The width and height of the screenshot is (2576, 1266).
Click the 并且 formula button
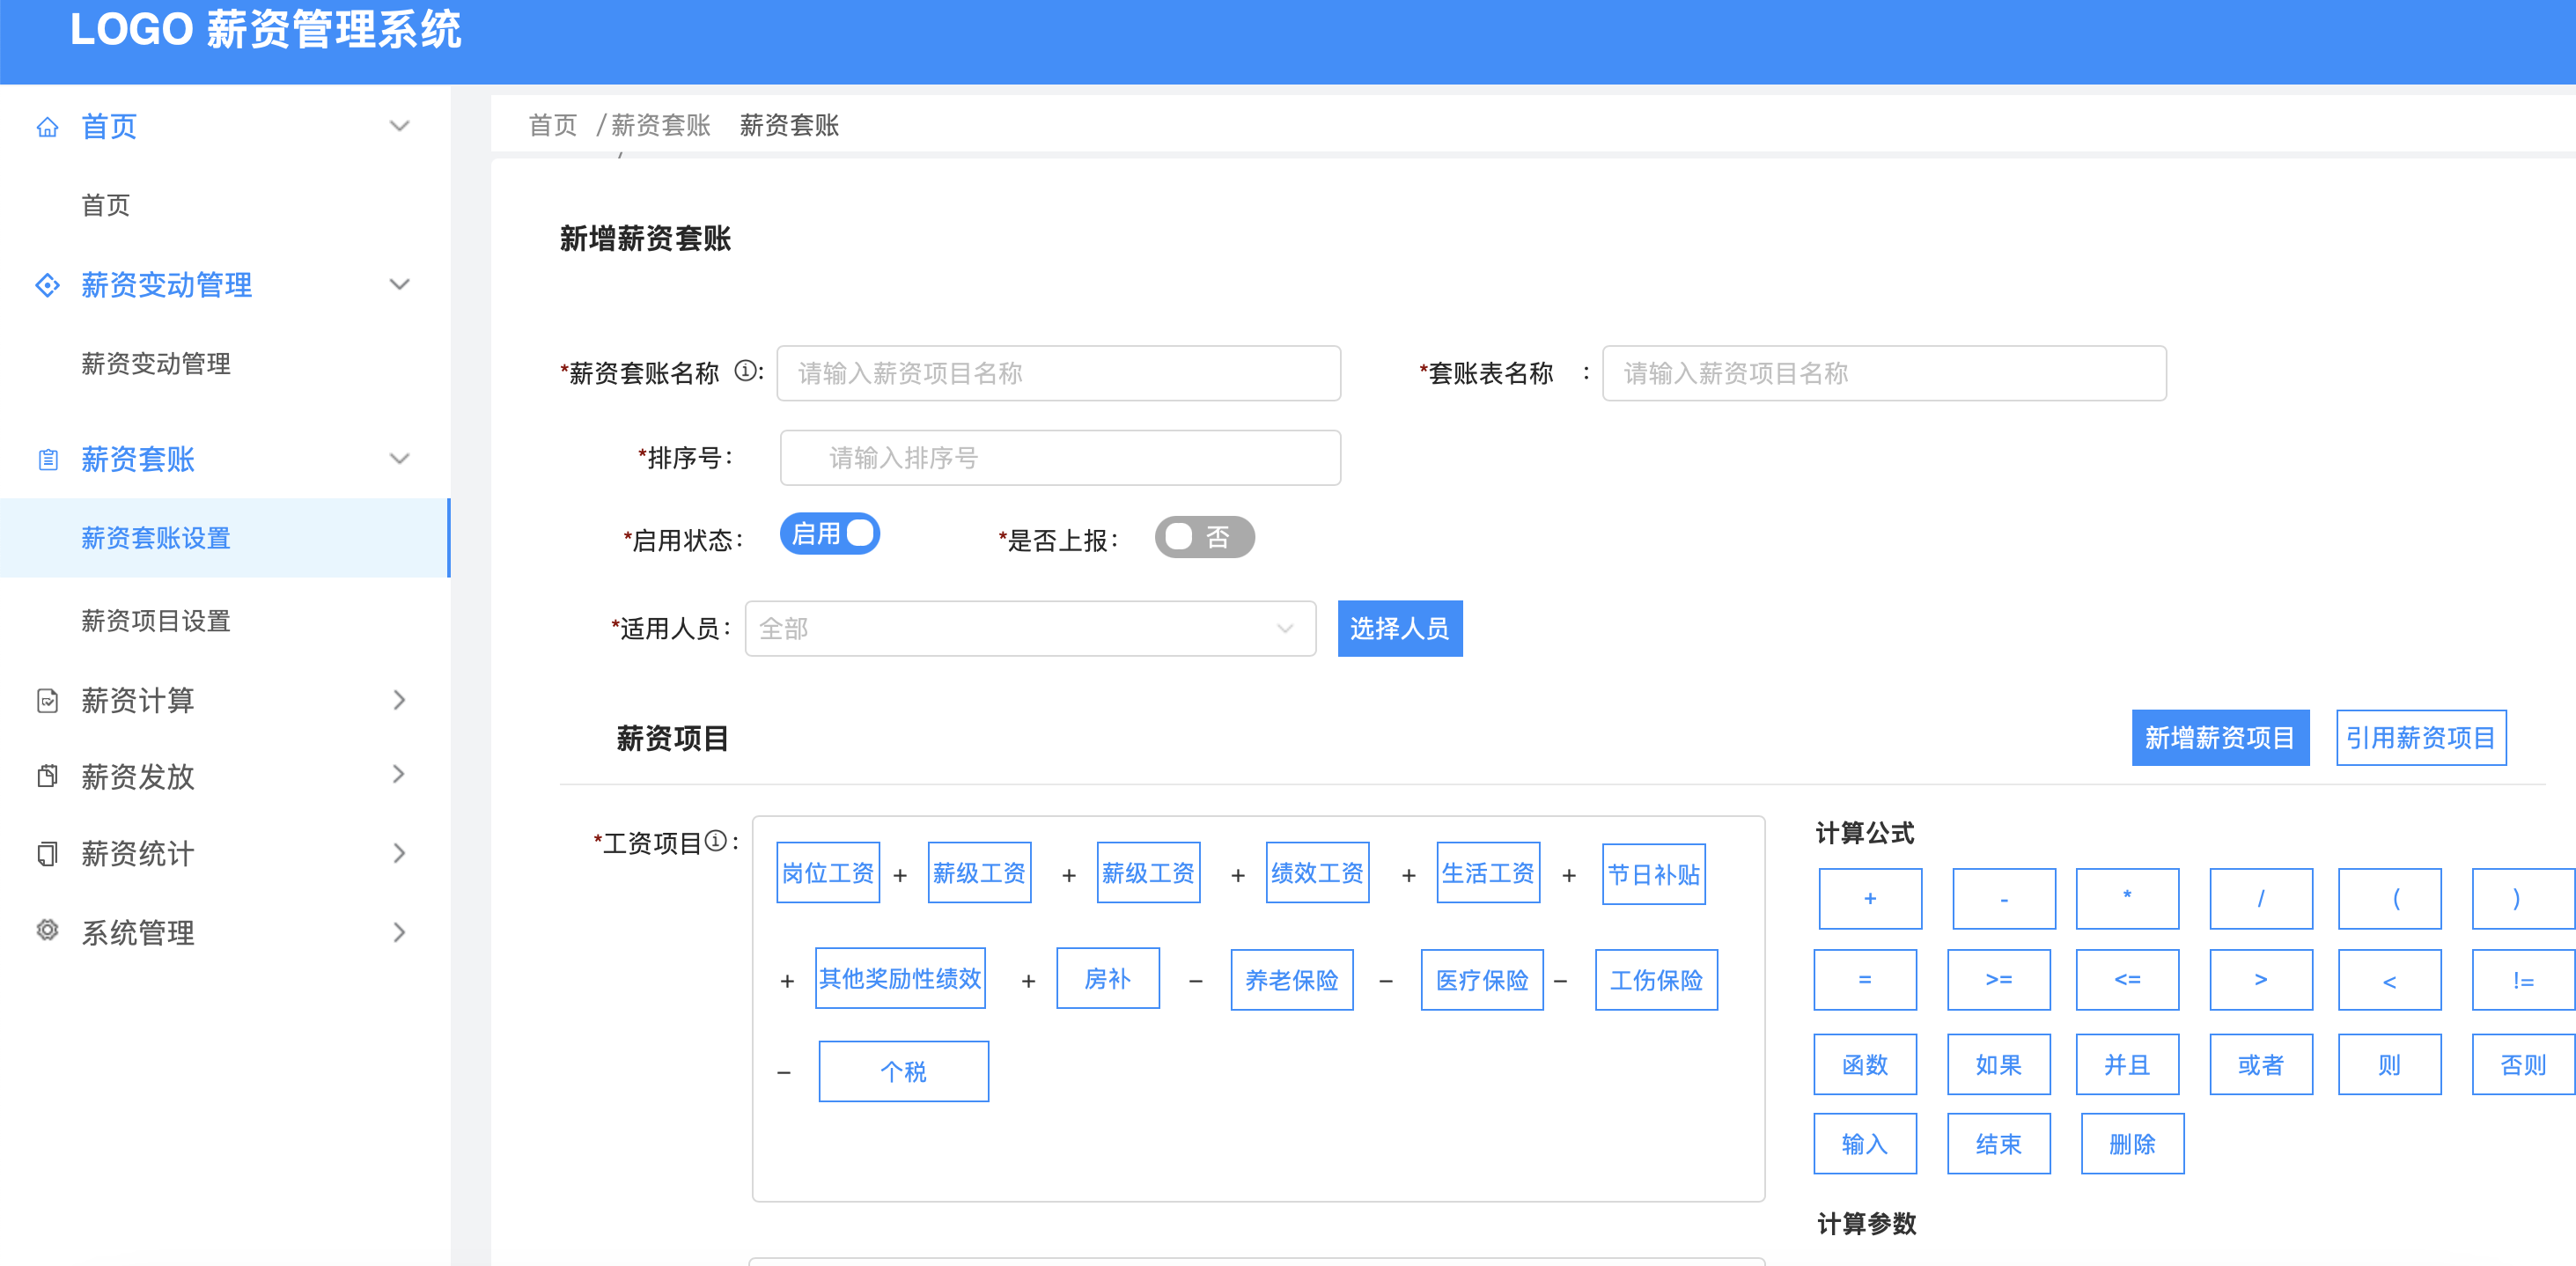coord(2128,1064)
